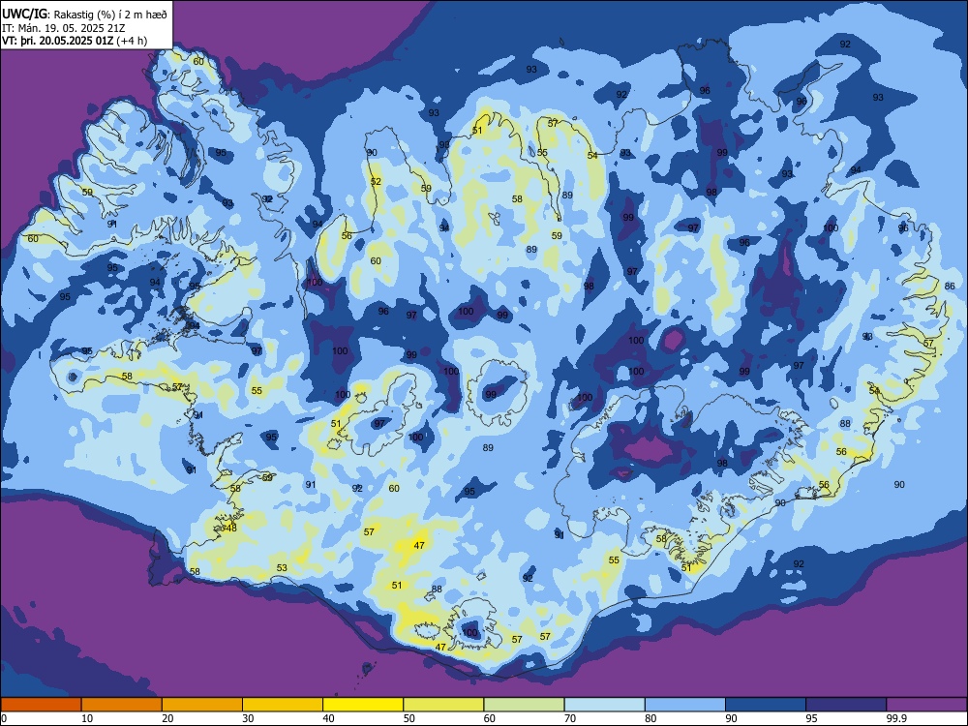Select the amber 30–40 legend swatch
The image size is (968, 726).
283,705
